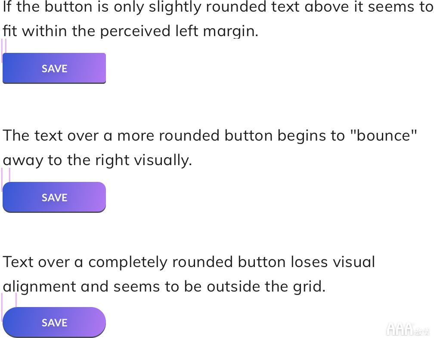The height and width of the screenshot is (338, 434).
Task: Click the more rounded middle SAVE button
Action: click(x=54, y=197)
